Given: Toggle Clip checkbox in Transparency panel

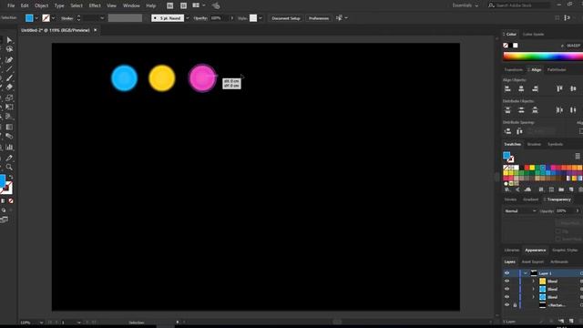Looking at the screenshot, I should (x=558, y=231).
